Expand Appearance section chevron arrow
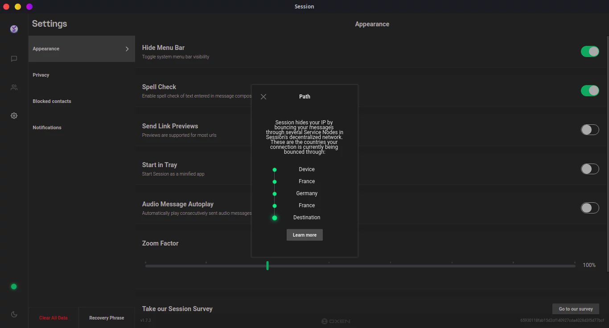The height and width of the screenshot is (328, 609). [127, 49]
